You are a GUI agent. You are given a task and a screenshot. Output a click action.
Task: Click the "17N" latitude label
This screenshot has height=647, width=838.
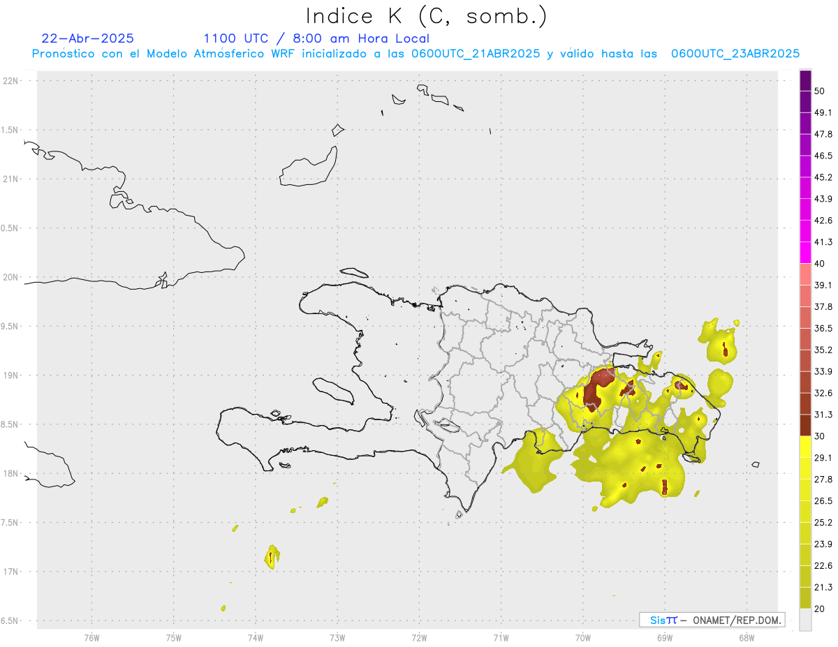[10, 572]
